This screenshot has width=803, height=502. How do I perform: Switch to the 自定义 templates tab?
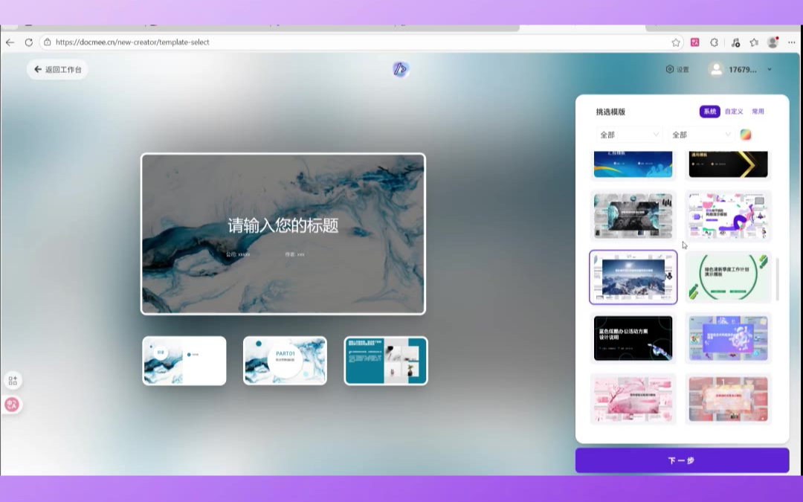[x=734, y=112]
